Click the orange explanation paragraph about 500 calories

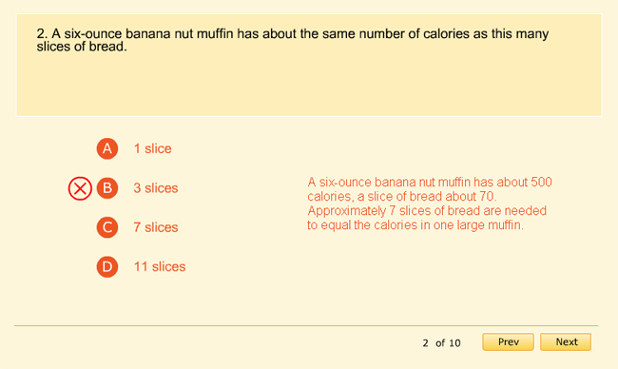[x=430, y=204]
